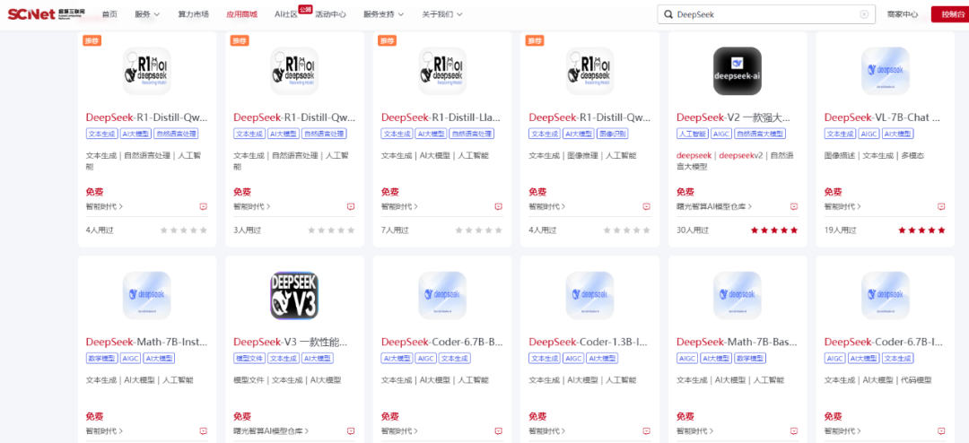The image size is (969, 443).
Task: Click the DeepSeek-Math-7B-Instruct model icon
Action: pos(146,295)
